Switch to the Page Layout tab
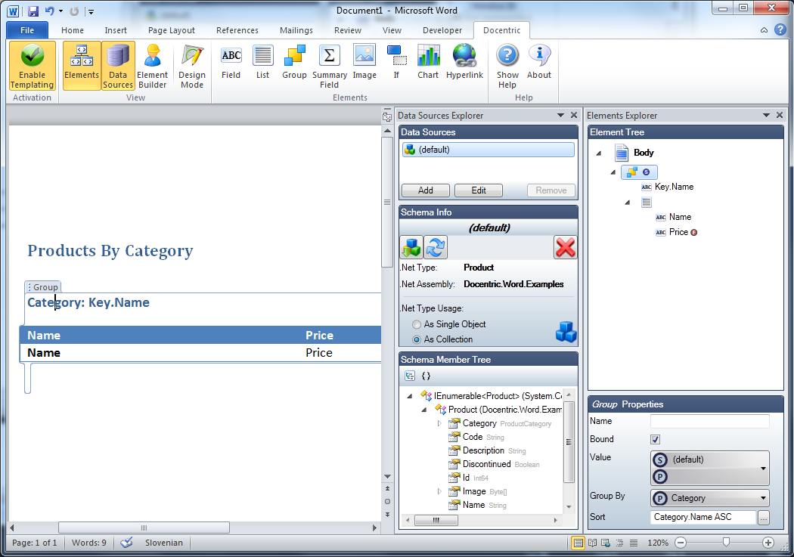 [x=171, y=30]
